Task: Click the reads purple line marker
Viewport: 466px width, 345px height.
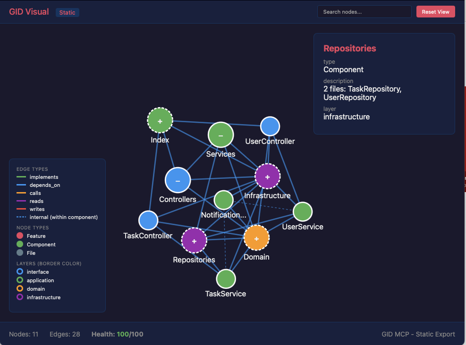Action: [21, 201]
